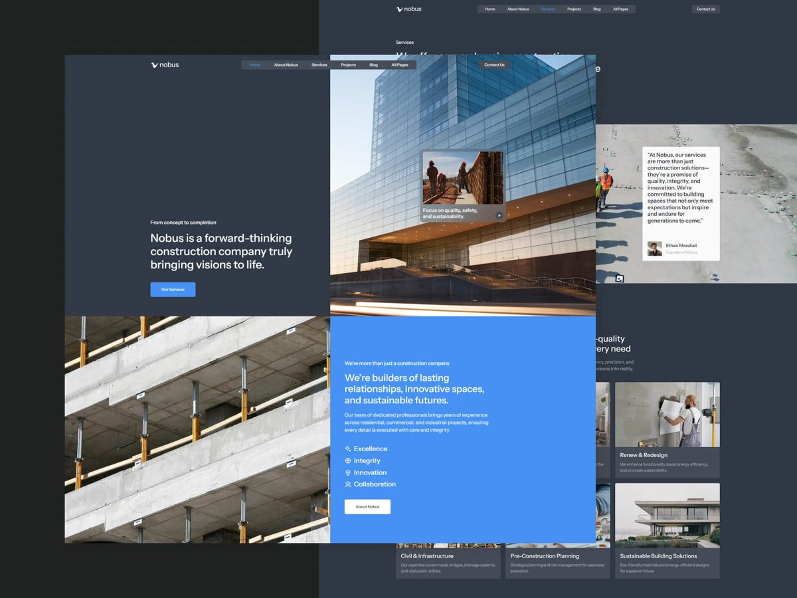Select Services in the back page nav
This screenshot has width=797, height=598.
(548, 9)
